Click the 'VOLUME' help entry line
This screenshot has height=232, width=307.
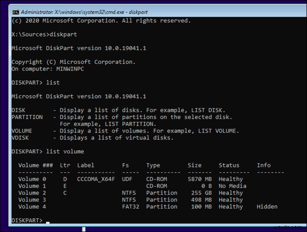[125, 131]
